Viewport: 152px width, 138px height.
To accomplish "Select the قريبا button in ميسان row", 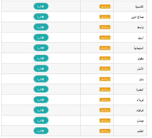I will pyautogui.click(x=41, y=121).
